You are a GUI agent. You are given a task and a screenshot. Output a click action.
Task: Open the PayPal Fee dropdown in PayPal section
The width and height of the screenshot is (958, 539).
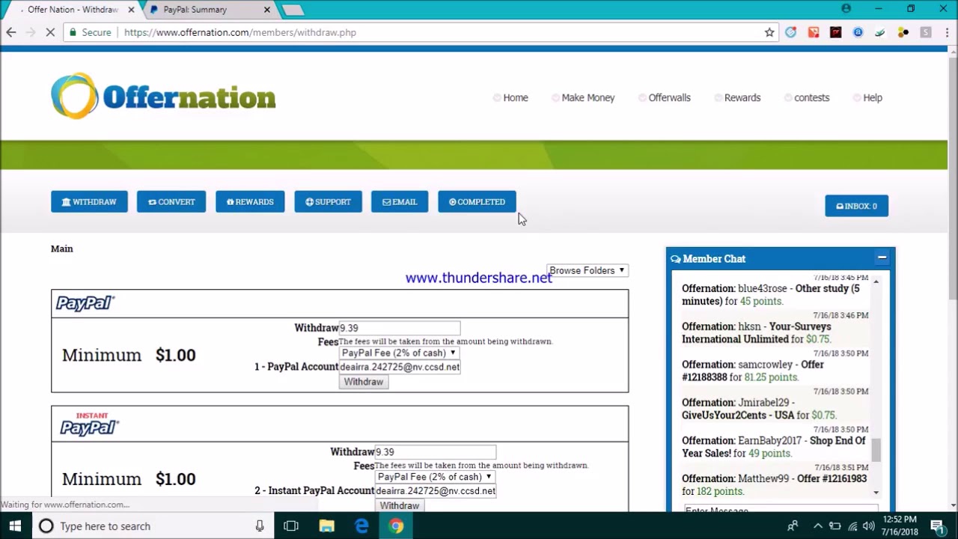399,353
